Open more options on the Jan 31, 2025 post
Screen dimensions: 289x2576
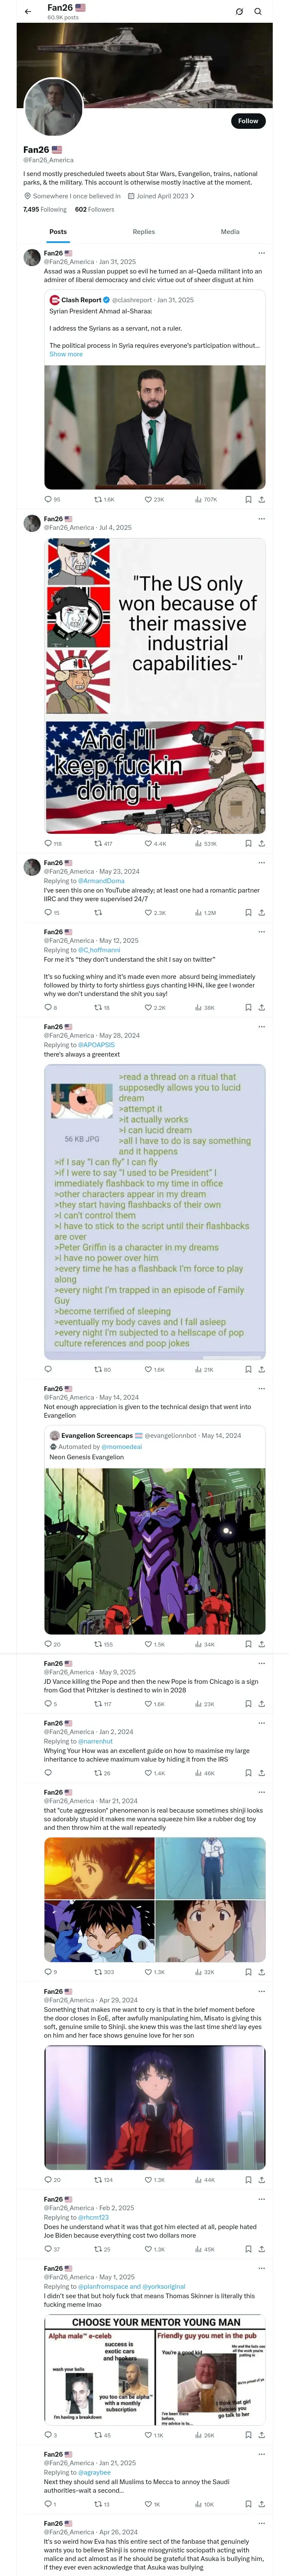point(262,253)
